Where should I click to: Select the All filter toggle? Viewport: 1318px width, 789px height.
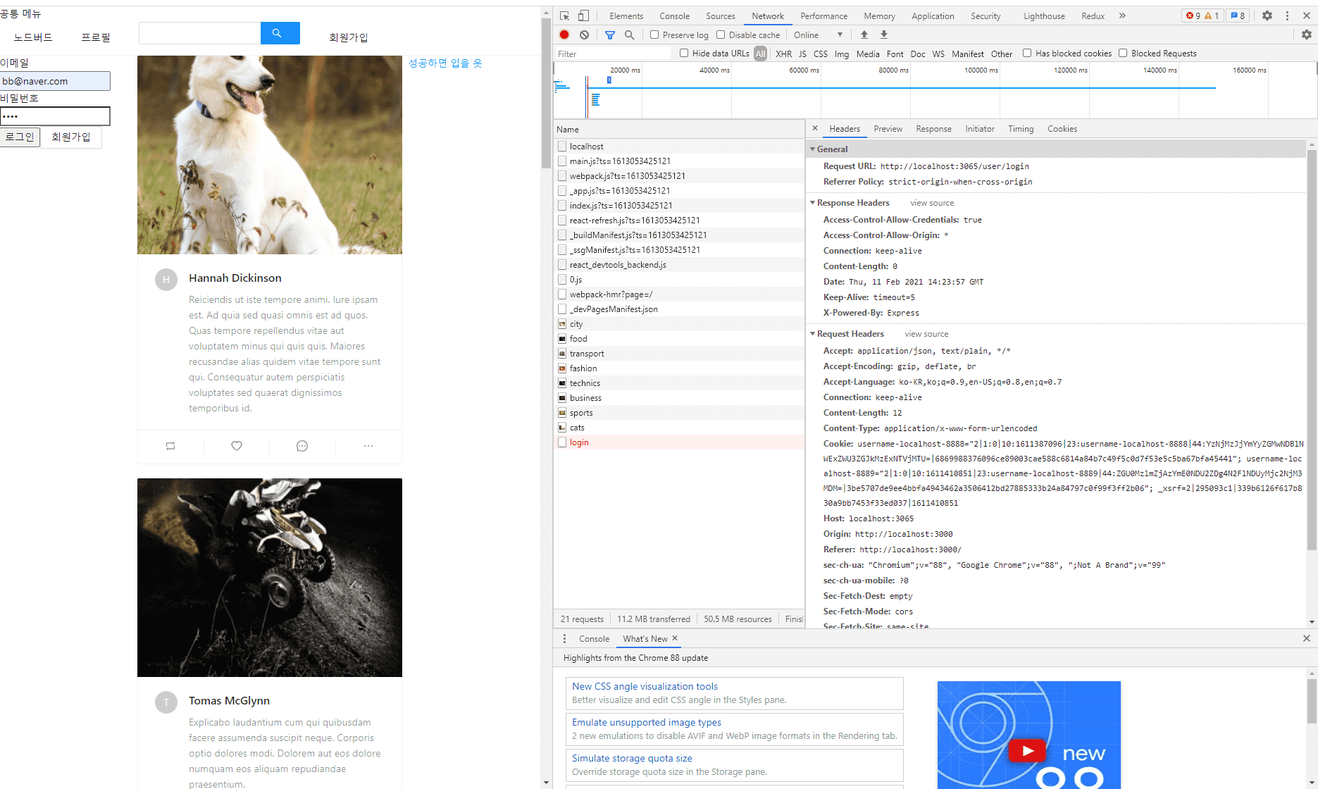pyautogui.click(x=760, y=54)
